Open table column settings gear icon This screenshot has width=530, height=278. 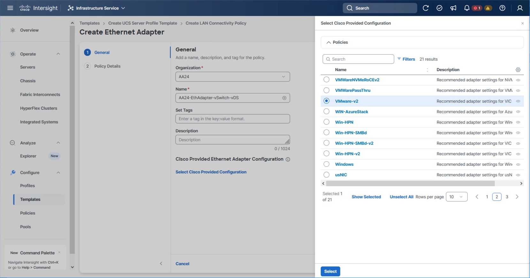coord(518,70)
